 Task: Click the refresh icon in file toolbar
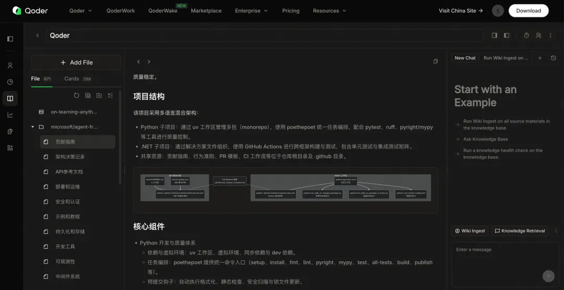pos(76,95)
